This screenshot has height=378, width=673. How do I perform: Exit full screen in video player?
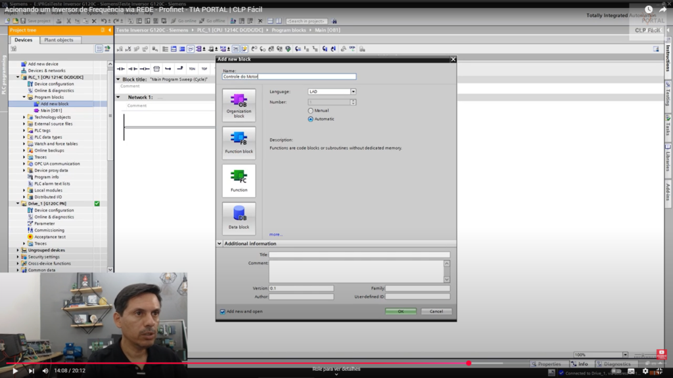coord(659,371)
